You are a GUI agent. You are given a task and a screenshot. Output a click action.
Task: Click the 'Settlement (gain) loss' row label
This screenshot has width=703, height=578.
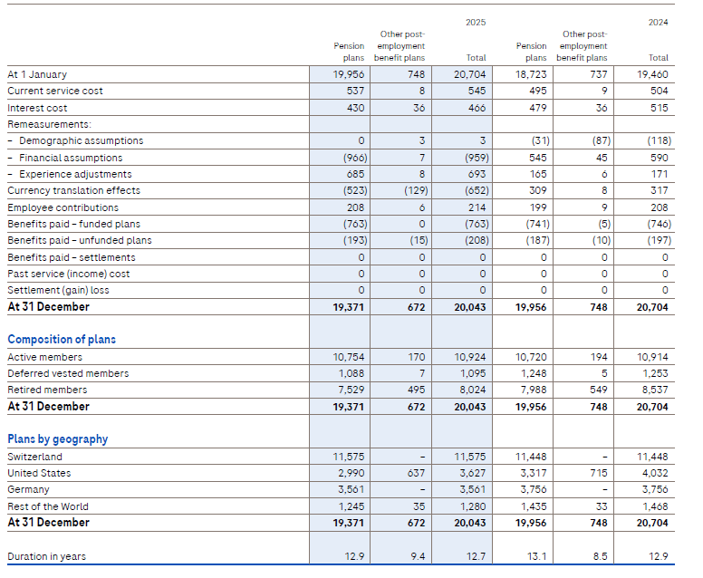pos(58,290)
